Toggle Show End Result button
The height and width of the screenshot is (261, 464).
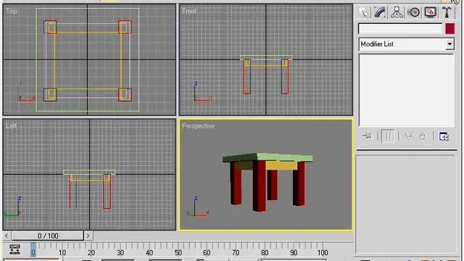point(388,136)
